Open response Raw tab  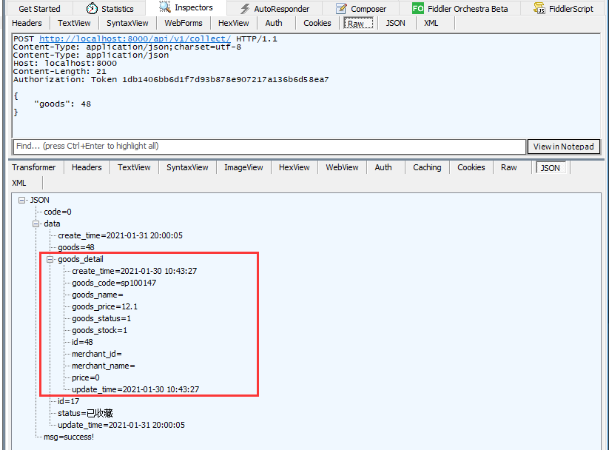pyautogui.click(x=508, y=167)
